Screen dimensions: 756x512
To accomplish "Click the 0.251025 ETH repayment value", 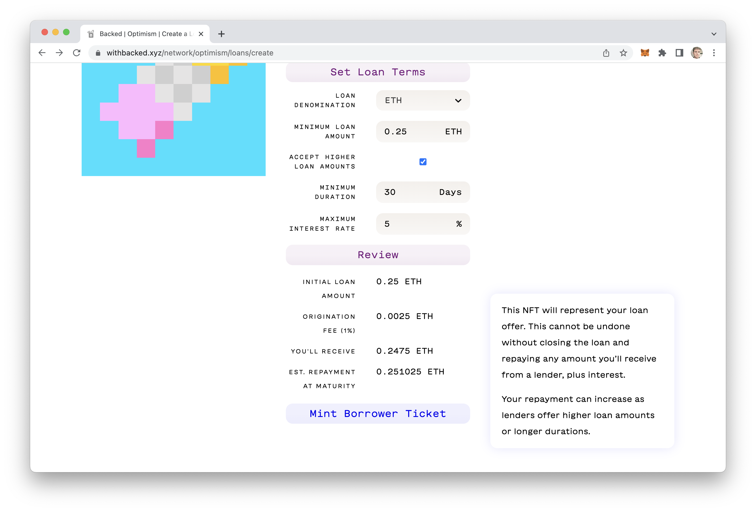I will [x=410, y=371].
